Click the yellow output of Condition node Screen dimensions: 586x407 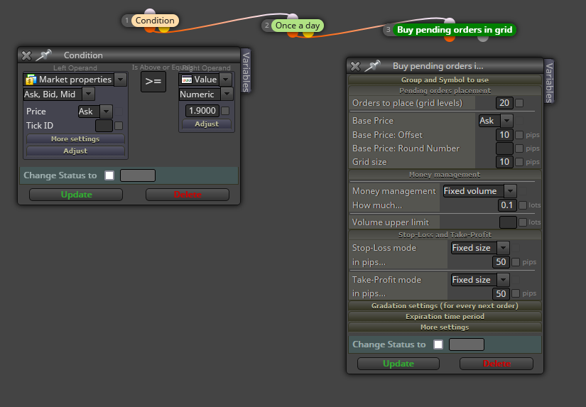[x=163, y=29]
